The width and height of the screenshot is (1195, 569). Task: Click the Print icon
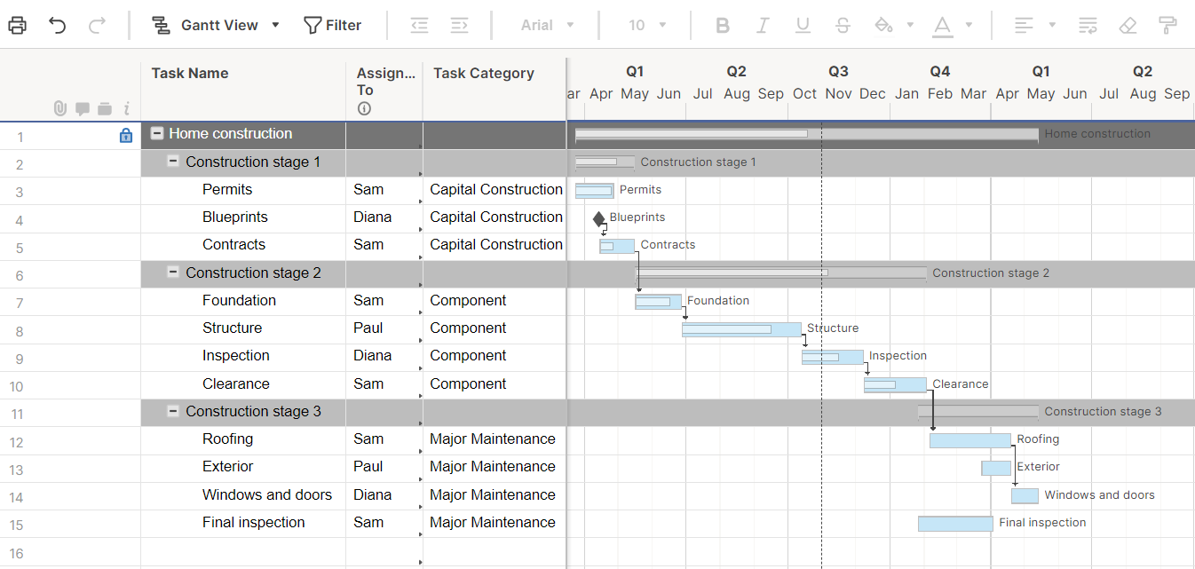(16, 25)
